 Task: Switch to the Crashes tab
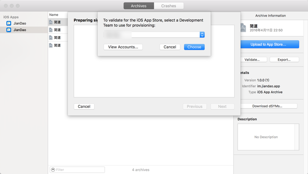(x=169, y=6)
